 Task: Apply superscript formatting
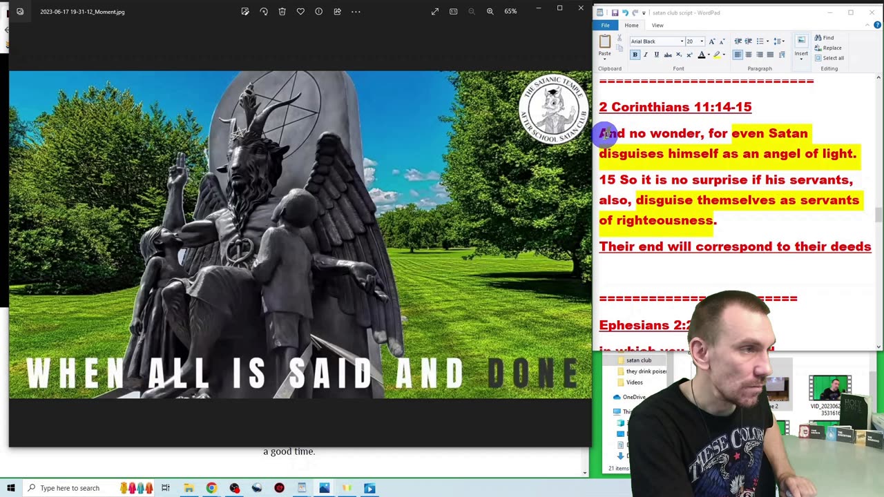pyautogui.click(x=689, y=55)
